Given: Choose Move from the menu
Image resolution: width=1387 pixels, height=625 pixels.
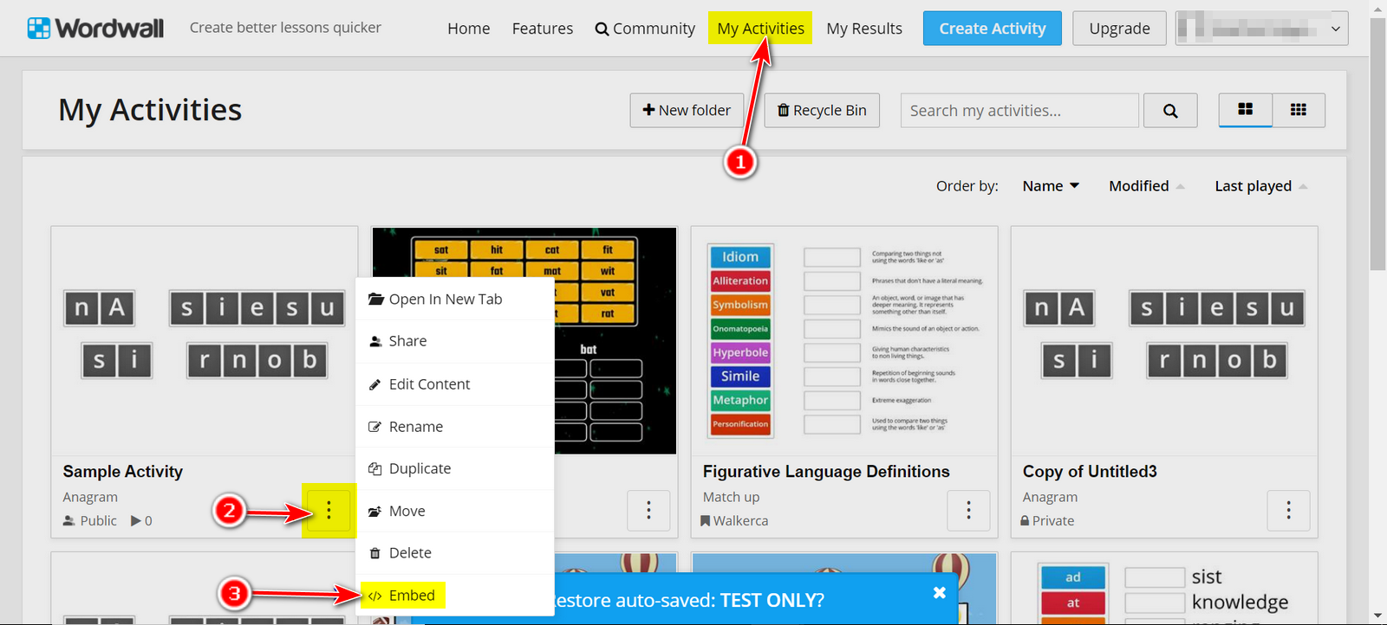Looking at the screenshot, I should 455,511.
